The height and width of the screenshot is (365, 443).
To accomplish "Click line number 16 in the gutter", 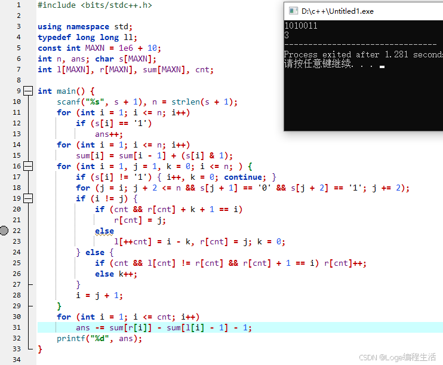I will [x=17, y=166].
